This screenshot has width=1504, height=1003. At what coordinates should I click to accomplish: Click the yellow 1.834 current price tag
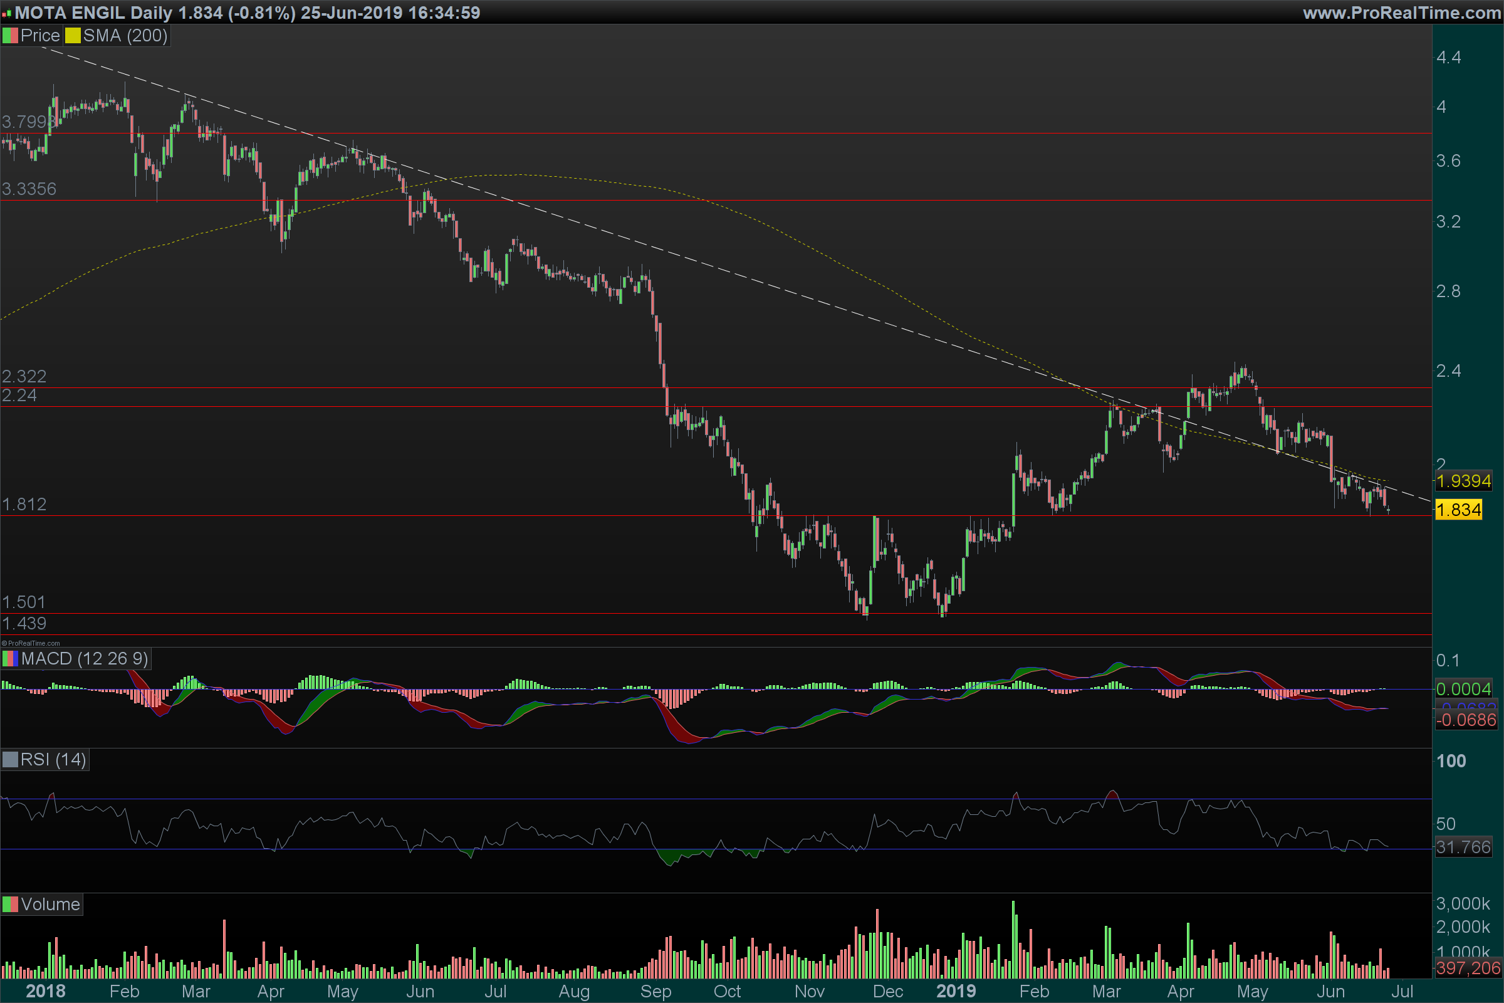(1458, 510)
